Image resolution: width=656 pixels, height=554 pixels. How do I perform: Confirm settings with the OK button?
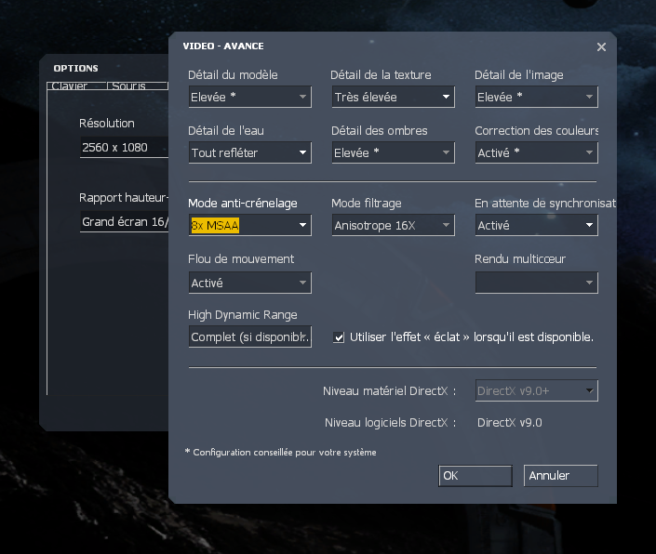[475, 475]
